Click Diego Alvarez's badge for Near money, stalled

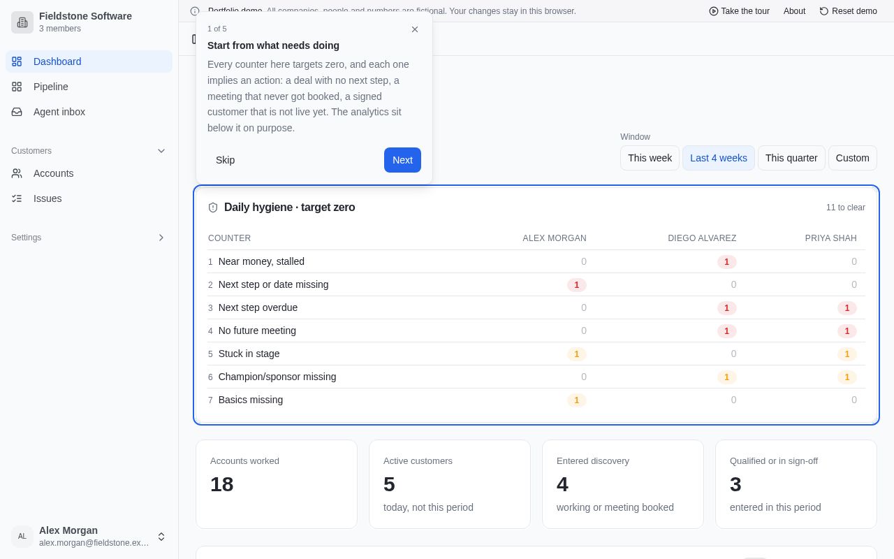pos(726,262)
